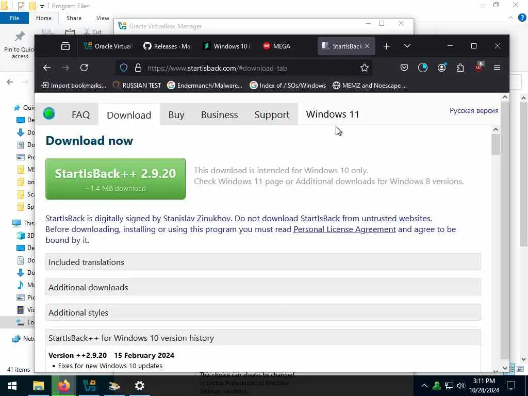528x396 pixels.
Task: Click the volume speaker tray icon
Action: [460, 386]
